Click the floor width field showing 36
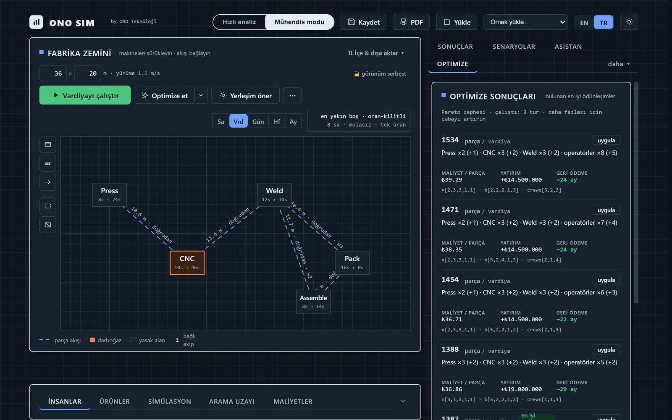 pos(53,73)
